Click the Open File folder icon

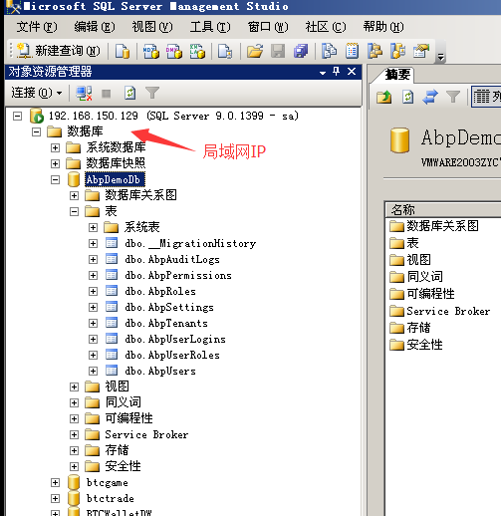(255, 51)
